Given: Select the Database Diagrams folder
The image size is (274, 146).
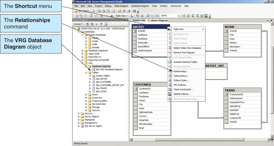Looking at the screenshot, I should click(x=101, y=66).
